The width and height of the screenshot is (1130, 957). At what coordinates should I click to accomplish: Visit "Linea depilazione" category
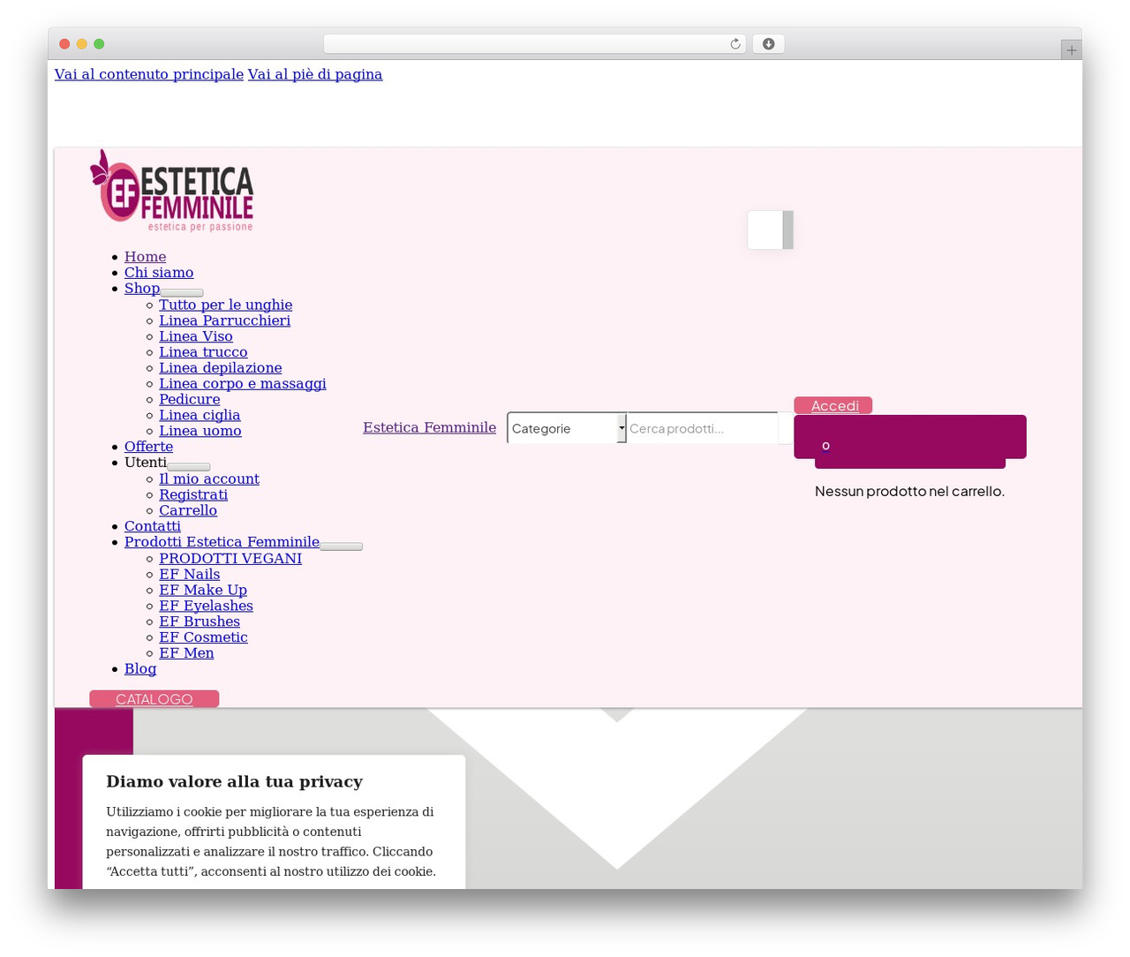coord(221,368)
